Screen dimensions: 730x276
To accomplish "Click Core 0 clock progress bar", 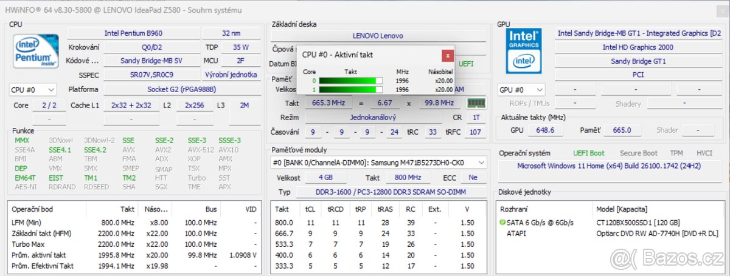I will 350,80.
